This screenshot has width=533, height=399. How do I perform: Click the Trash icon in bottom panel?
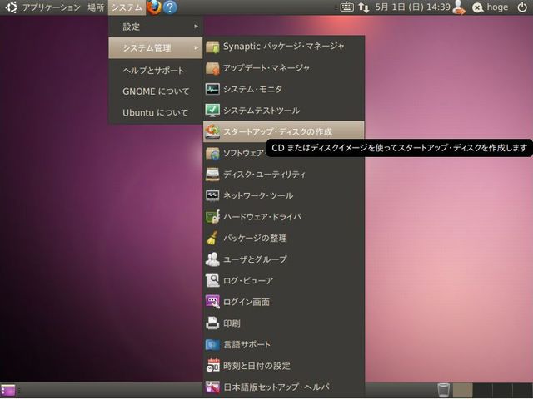[444, 390]
